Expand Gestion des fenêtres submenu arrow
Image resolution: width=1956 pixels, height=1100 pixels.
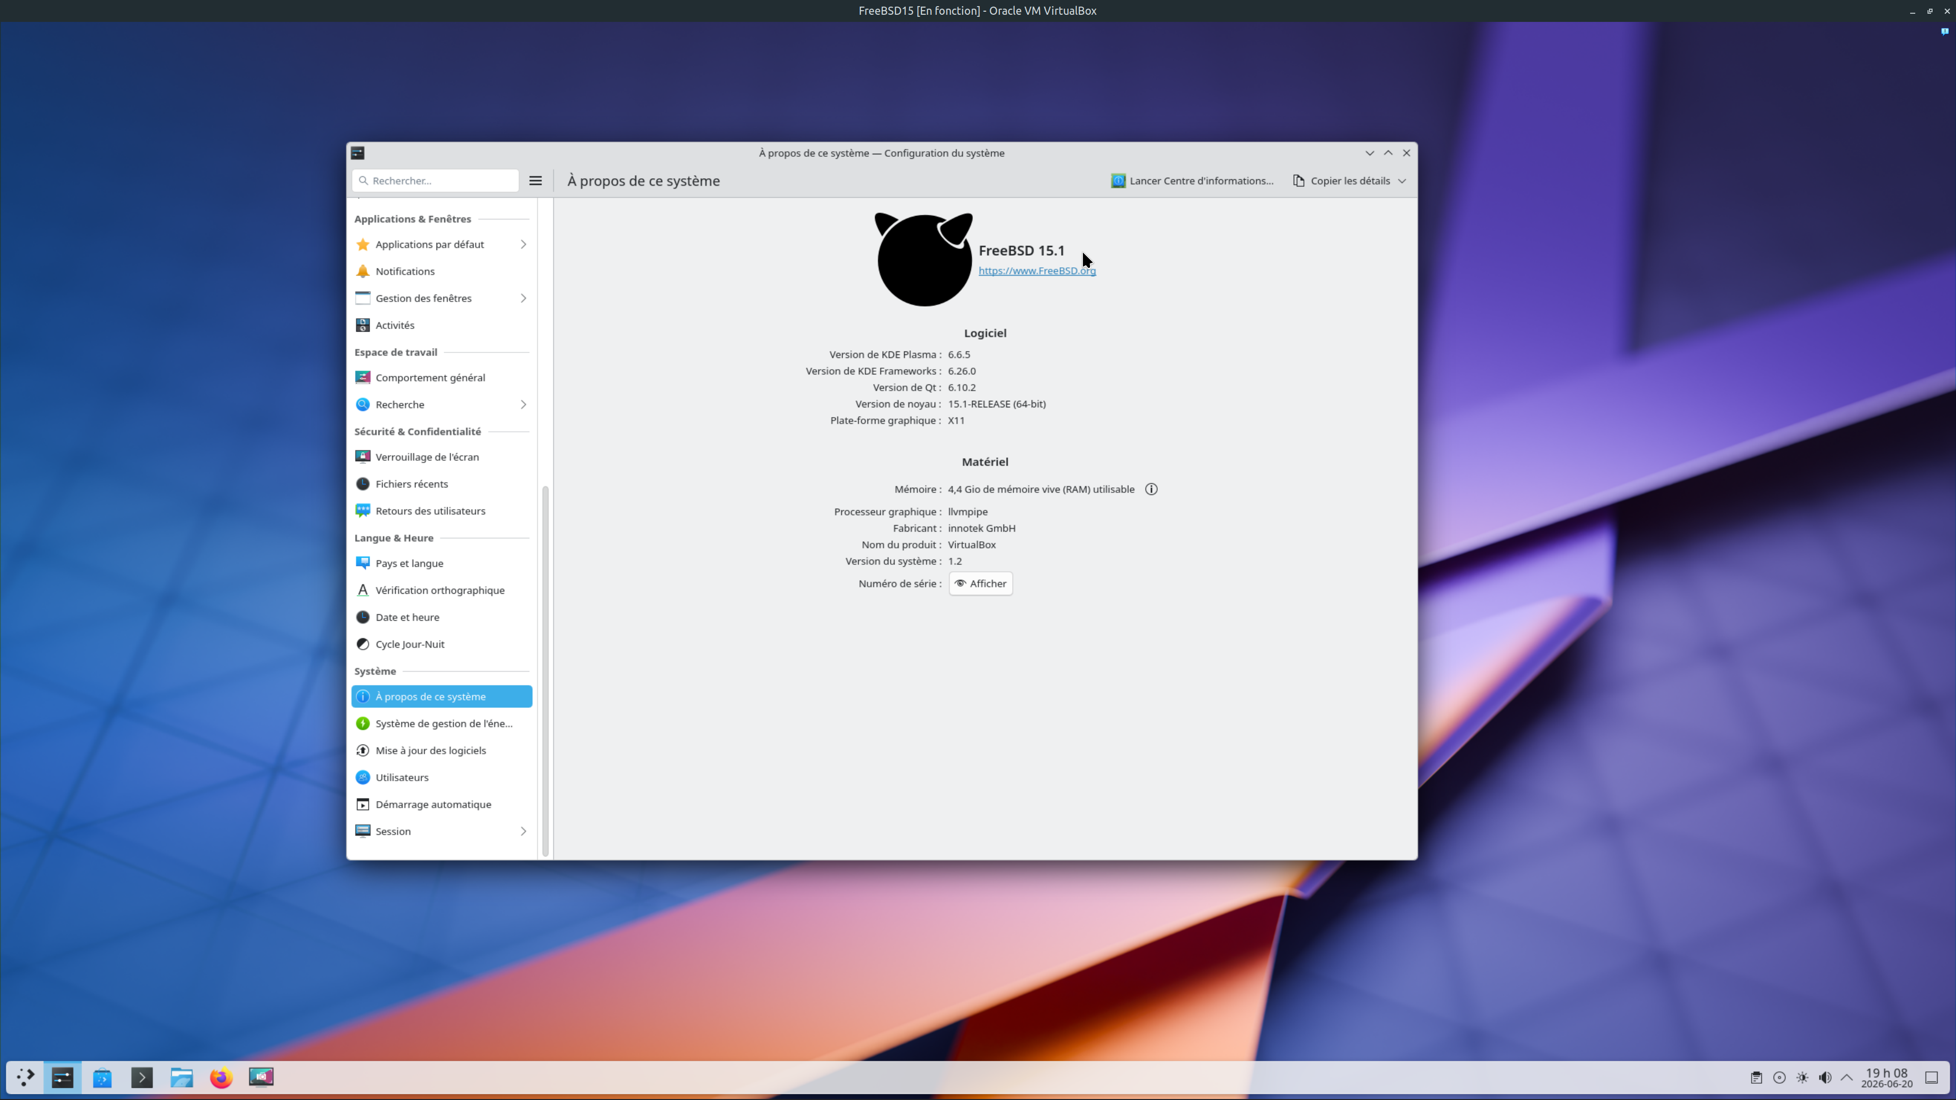click(523, 298)
